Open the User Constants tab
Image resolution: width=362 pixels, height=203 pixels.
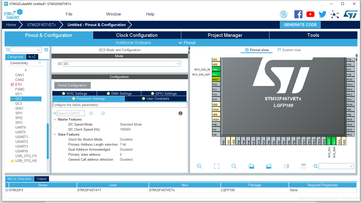tap(156, 99)
